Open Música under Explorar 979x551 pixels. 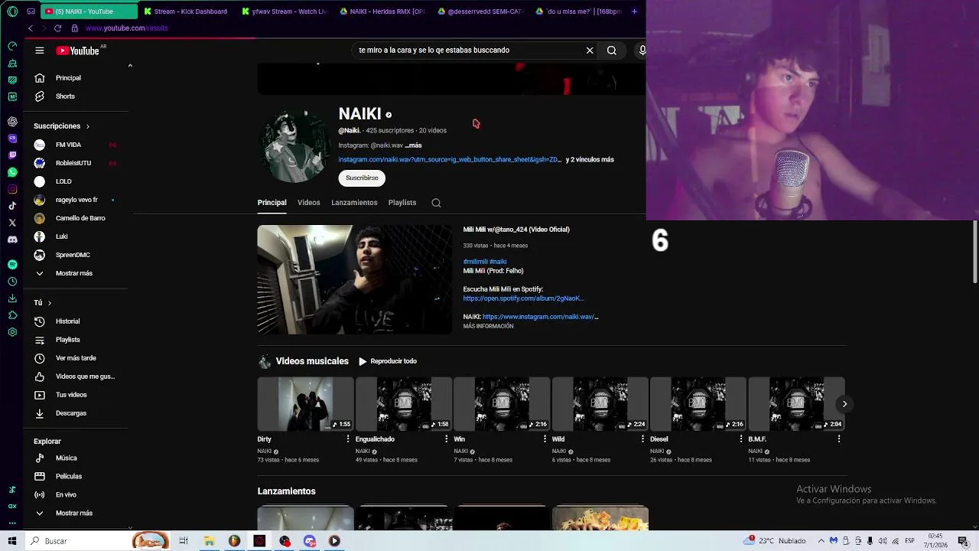[x=66, y=458]
